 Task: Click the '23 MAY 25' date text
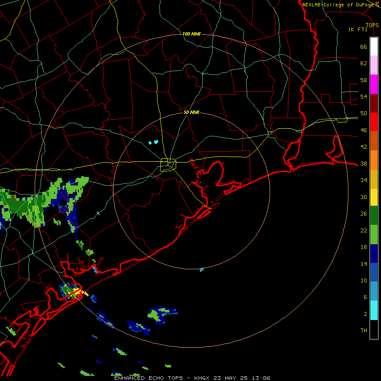230,378
